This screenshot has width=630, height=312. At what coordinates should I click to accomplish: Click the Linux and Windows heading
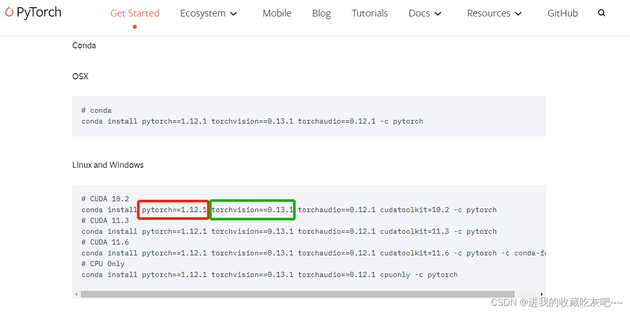click(108, 165)
